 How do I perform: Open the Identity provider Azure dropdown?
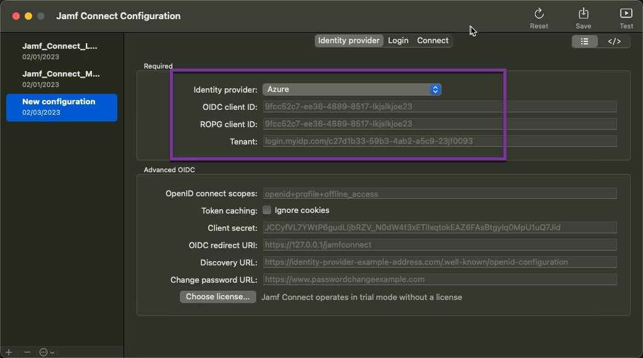pyautogui.click(x=352, y=89)
